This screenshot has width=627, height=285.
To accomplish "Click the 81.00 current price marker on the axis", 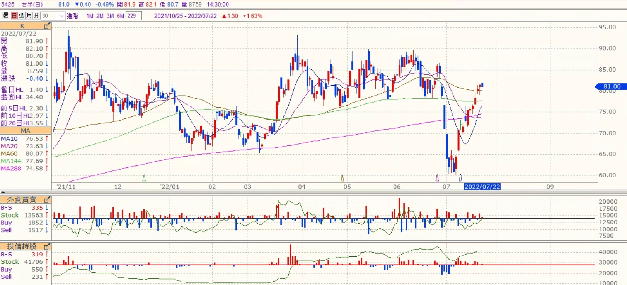I will pyautogui.click(x=611, y=86).
